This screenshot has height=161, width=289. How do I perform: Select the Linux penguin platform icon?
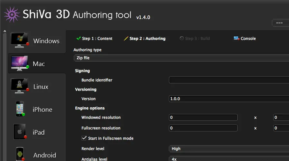pyautogui.click(x=20, y=86)
